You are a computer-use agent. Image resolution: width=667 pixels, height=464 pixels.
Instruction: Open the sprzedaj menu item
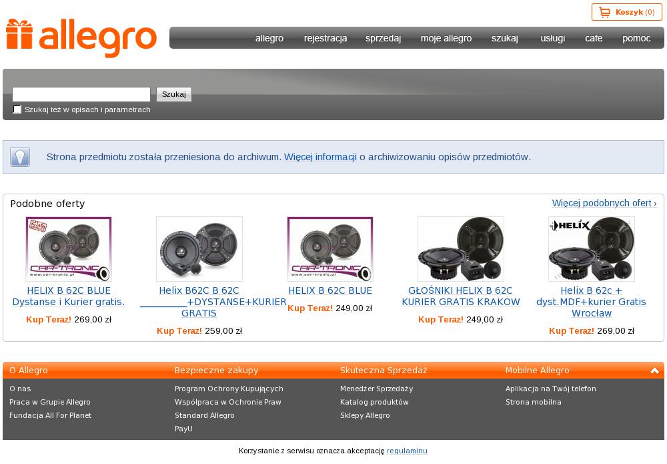[384, 38]
